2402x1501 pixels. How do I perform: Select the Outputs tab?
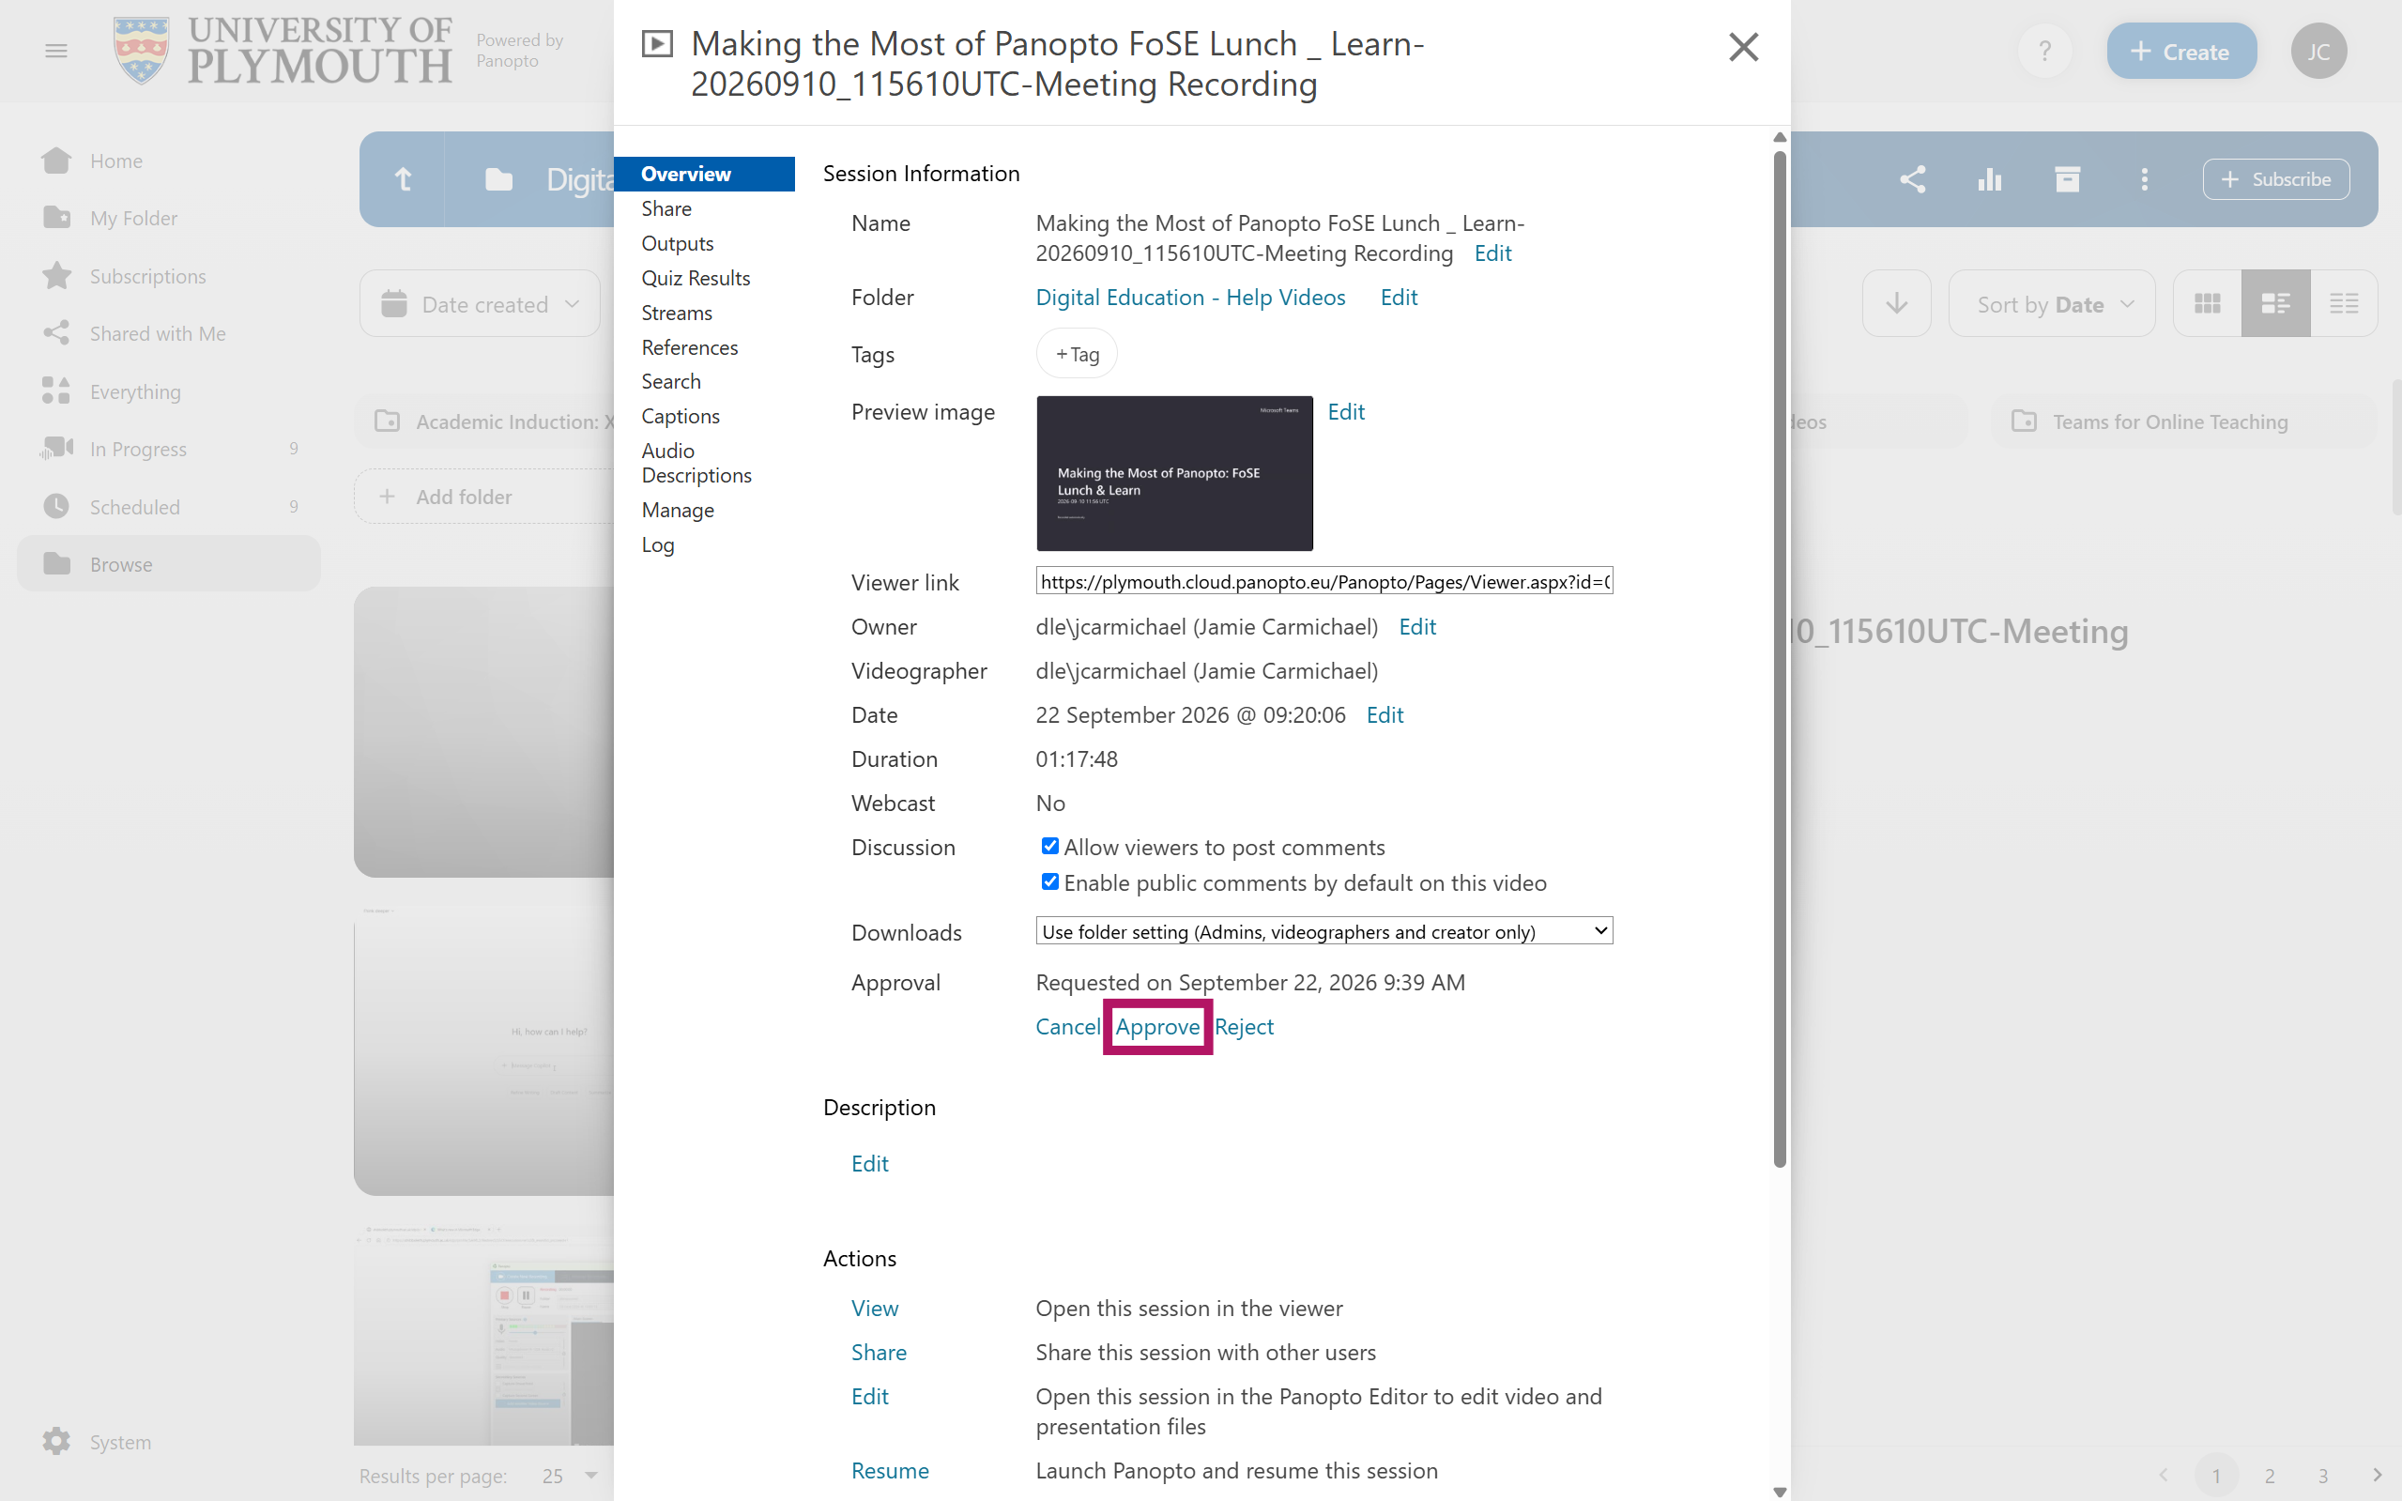[x=677, y=243]
